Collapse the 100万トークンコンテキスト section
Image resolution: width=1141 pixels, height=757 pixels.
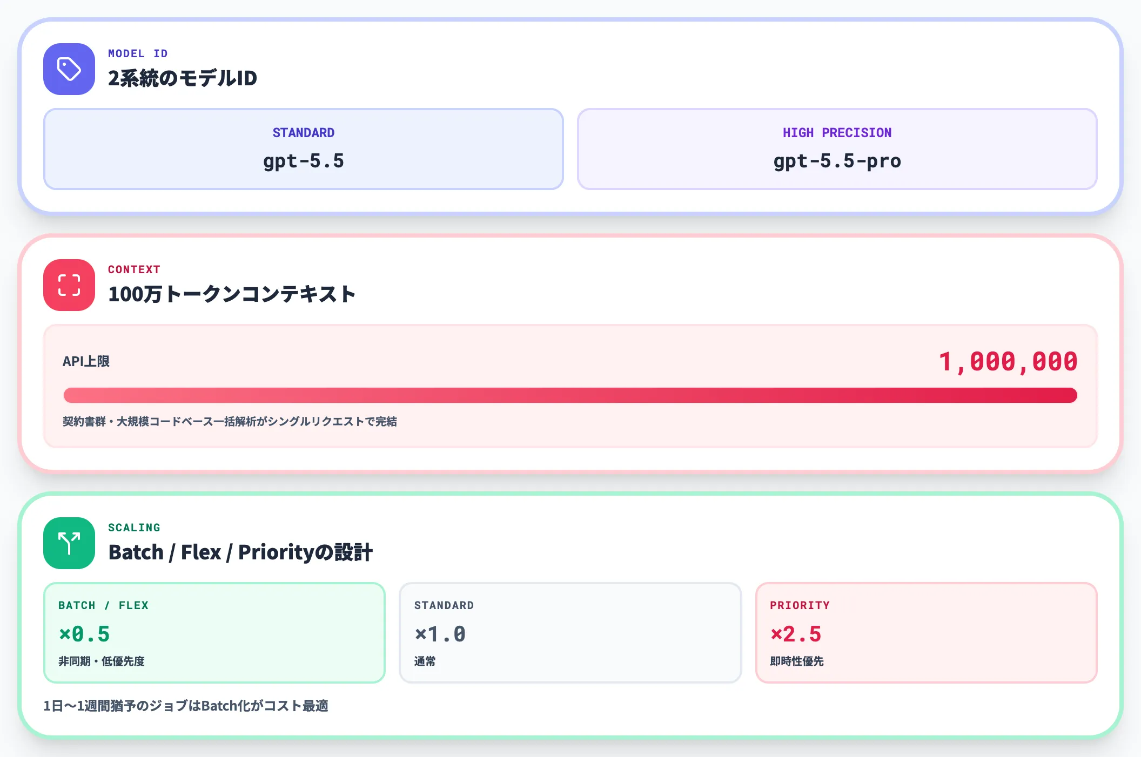click(232, 294)
